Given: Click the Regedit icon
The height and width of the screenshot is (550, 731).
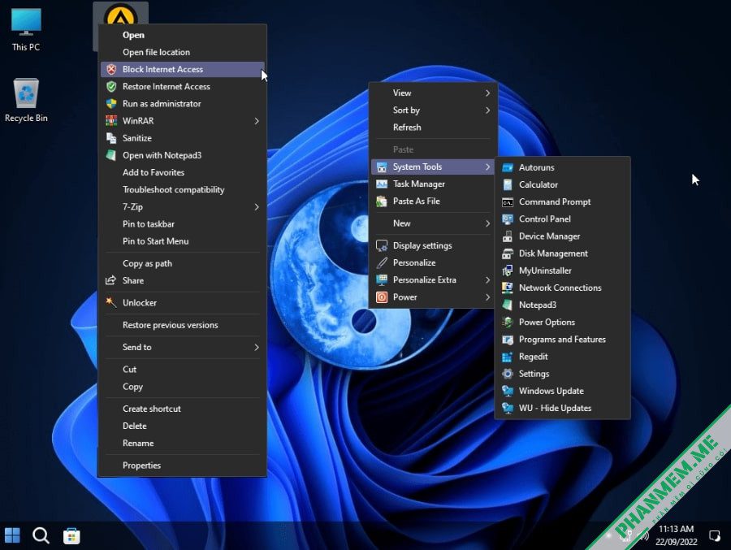Looking at the screenshot, I should [508, 357].
